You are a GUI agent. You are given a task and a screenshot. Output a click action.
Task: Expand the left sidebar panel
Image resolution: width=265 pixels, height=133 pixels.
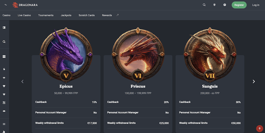(4, 28)
